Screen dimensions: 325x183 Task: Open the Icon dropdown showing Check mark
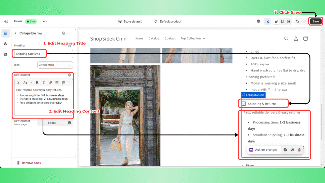[x=55, y=65]
